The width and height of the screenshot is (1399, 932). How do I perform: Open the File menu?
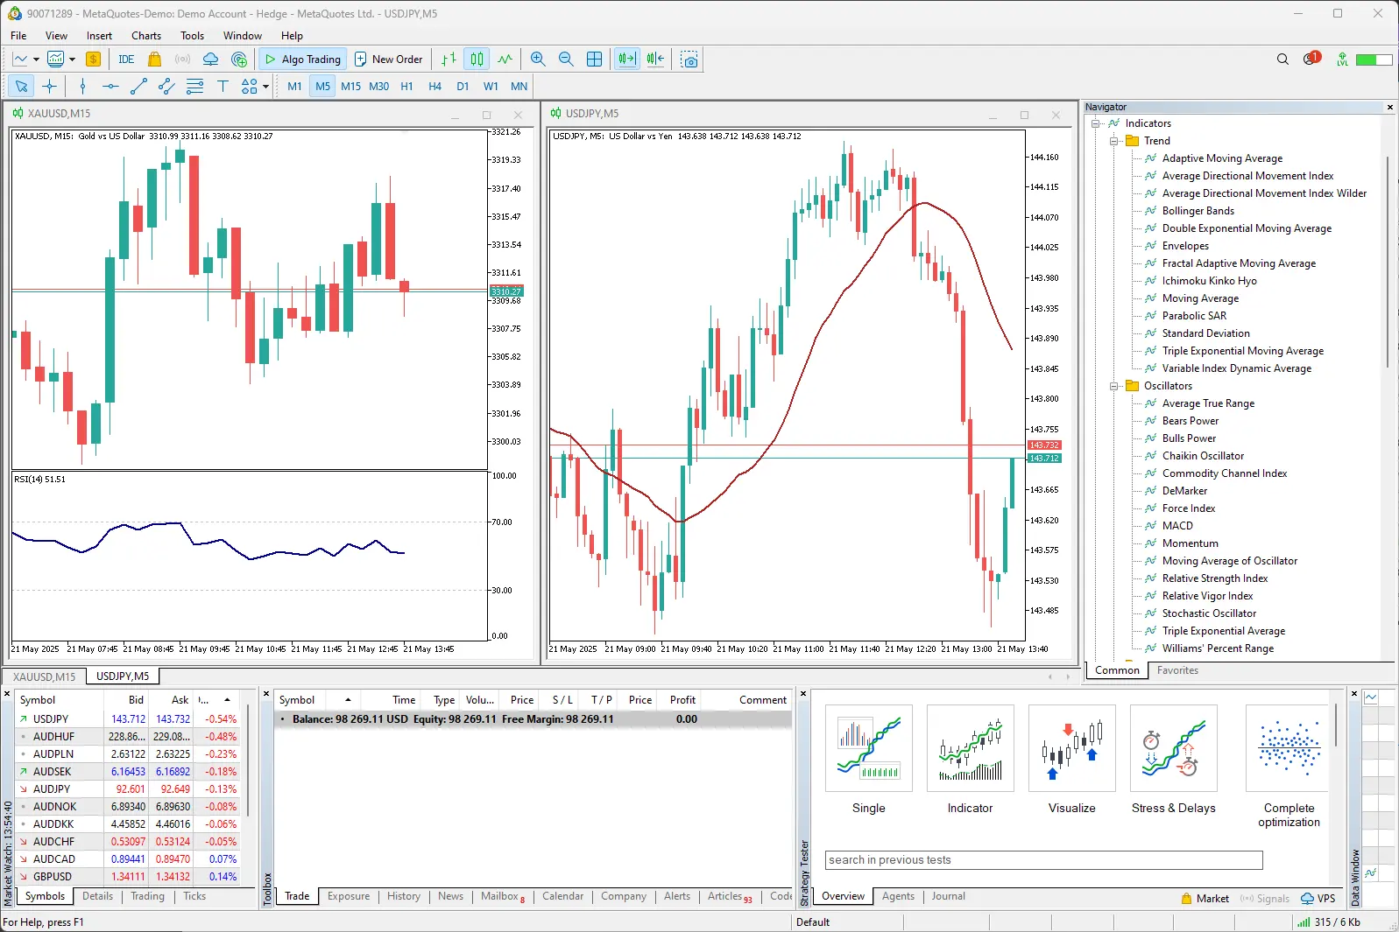click(x=18, y=36)
